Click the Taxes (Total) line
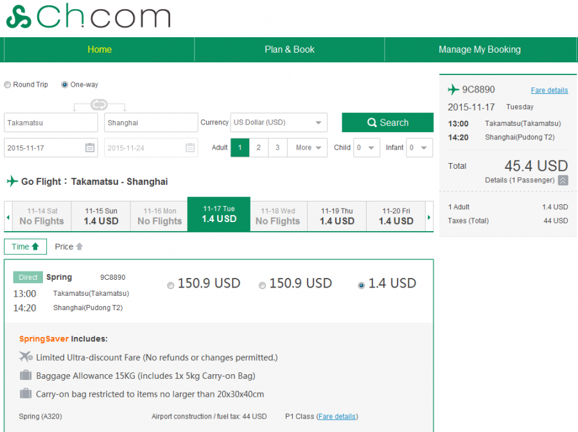578x432 pixels. (x=508, y=221)
